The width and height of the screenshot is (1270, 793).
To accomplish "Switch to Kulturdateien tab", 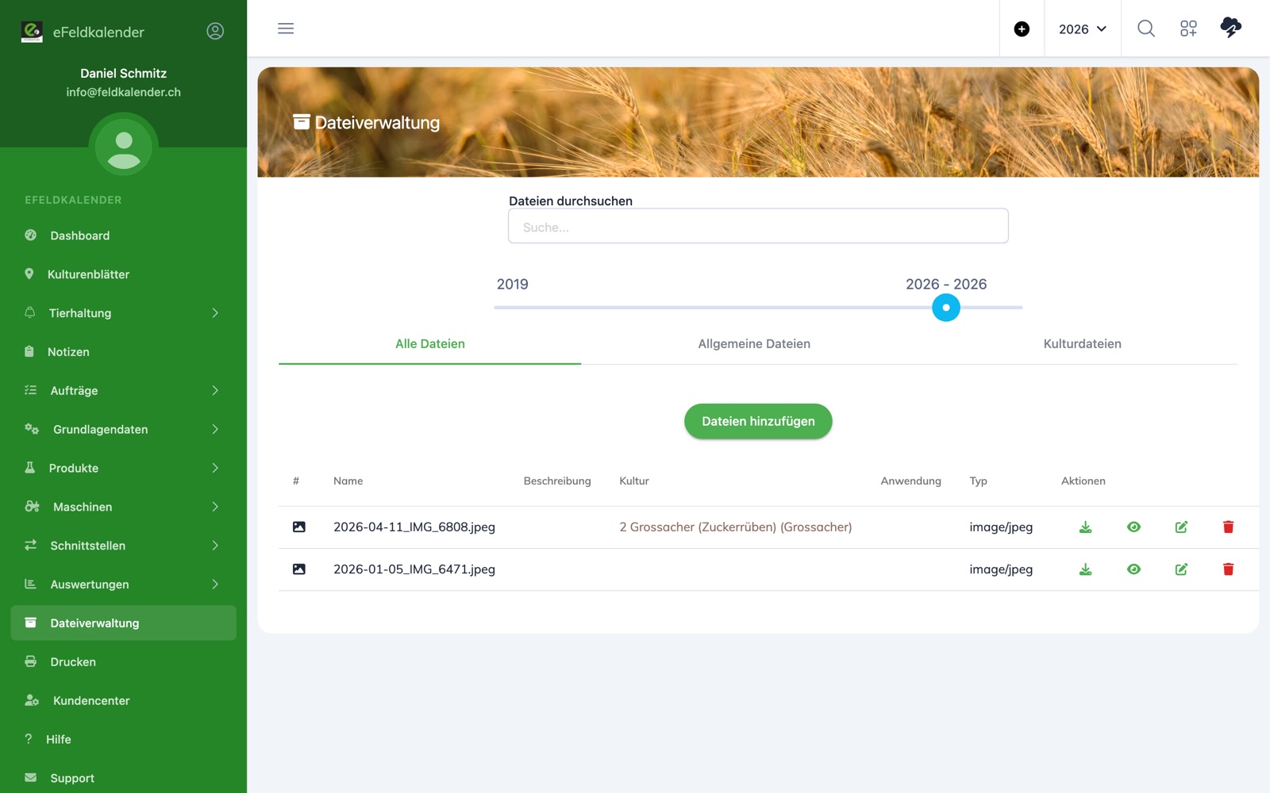I will [x=1082, y=344].
